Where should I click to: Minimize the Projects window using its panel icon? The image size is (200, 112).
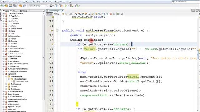(x=44, y=11)
